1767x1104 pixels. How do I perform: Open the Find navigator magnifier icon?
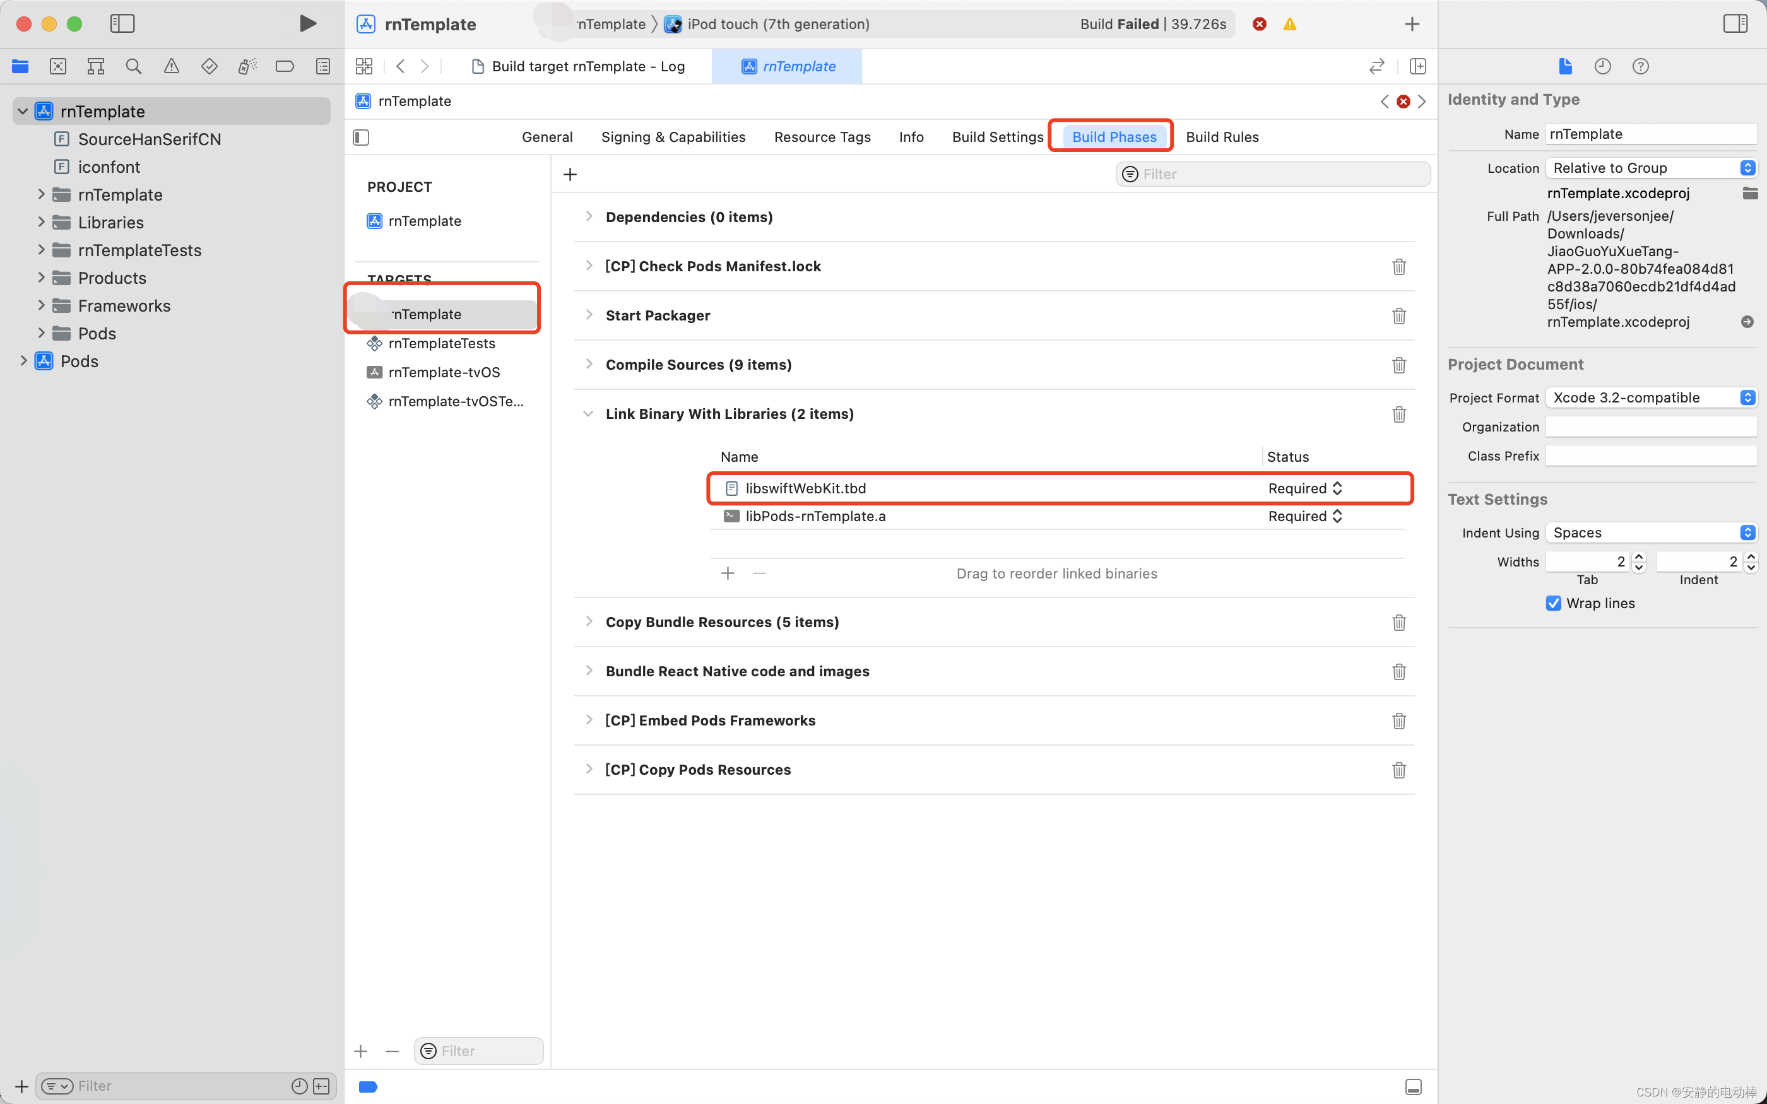[133, 66]
